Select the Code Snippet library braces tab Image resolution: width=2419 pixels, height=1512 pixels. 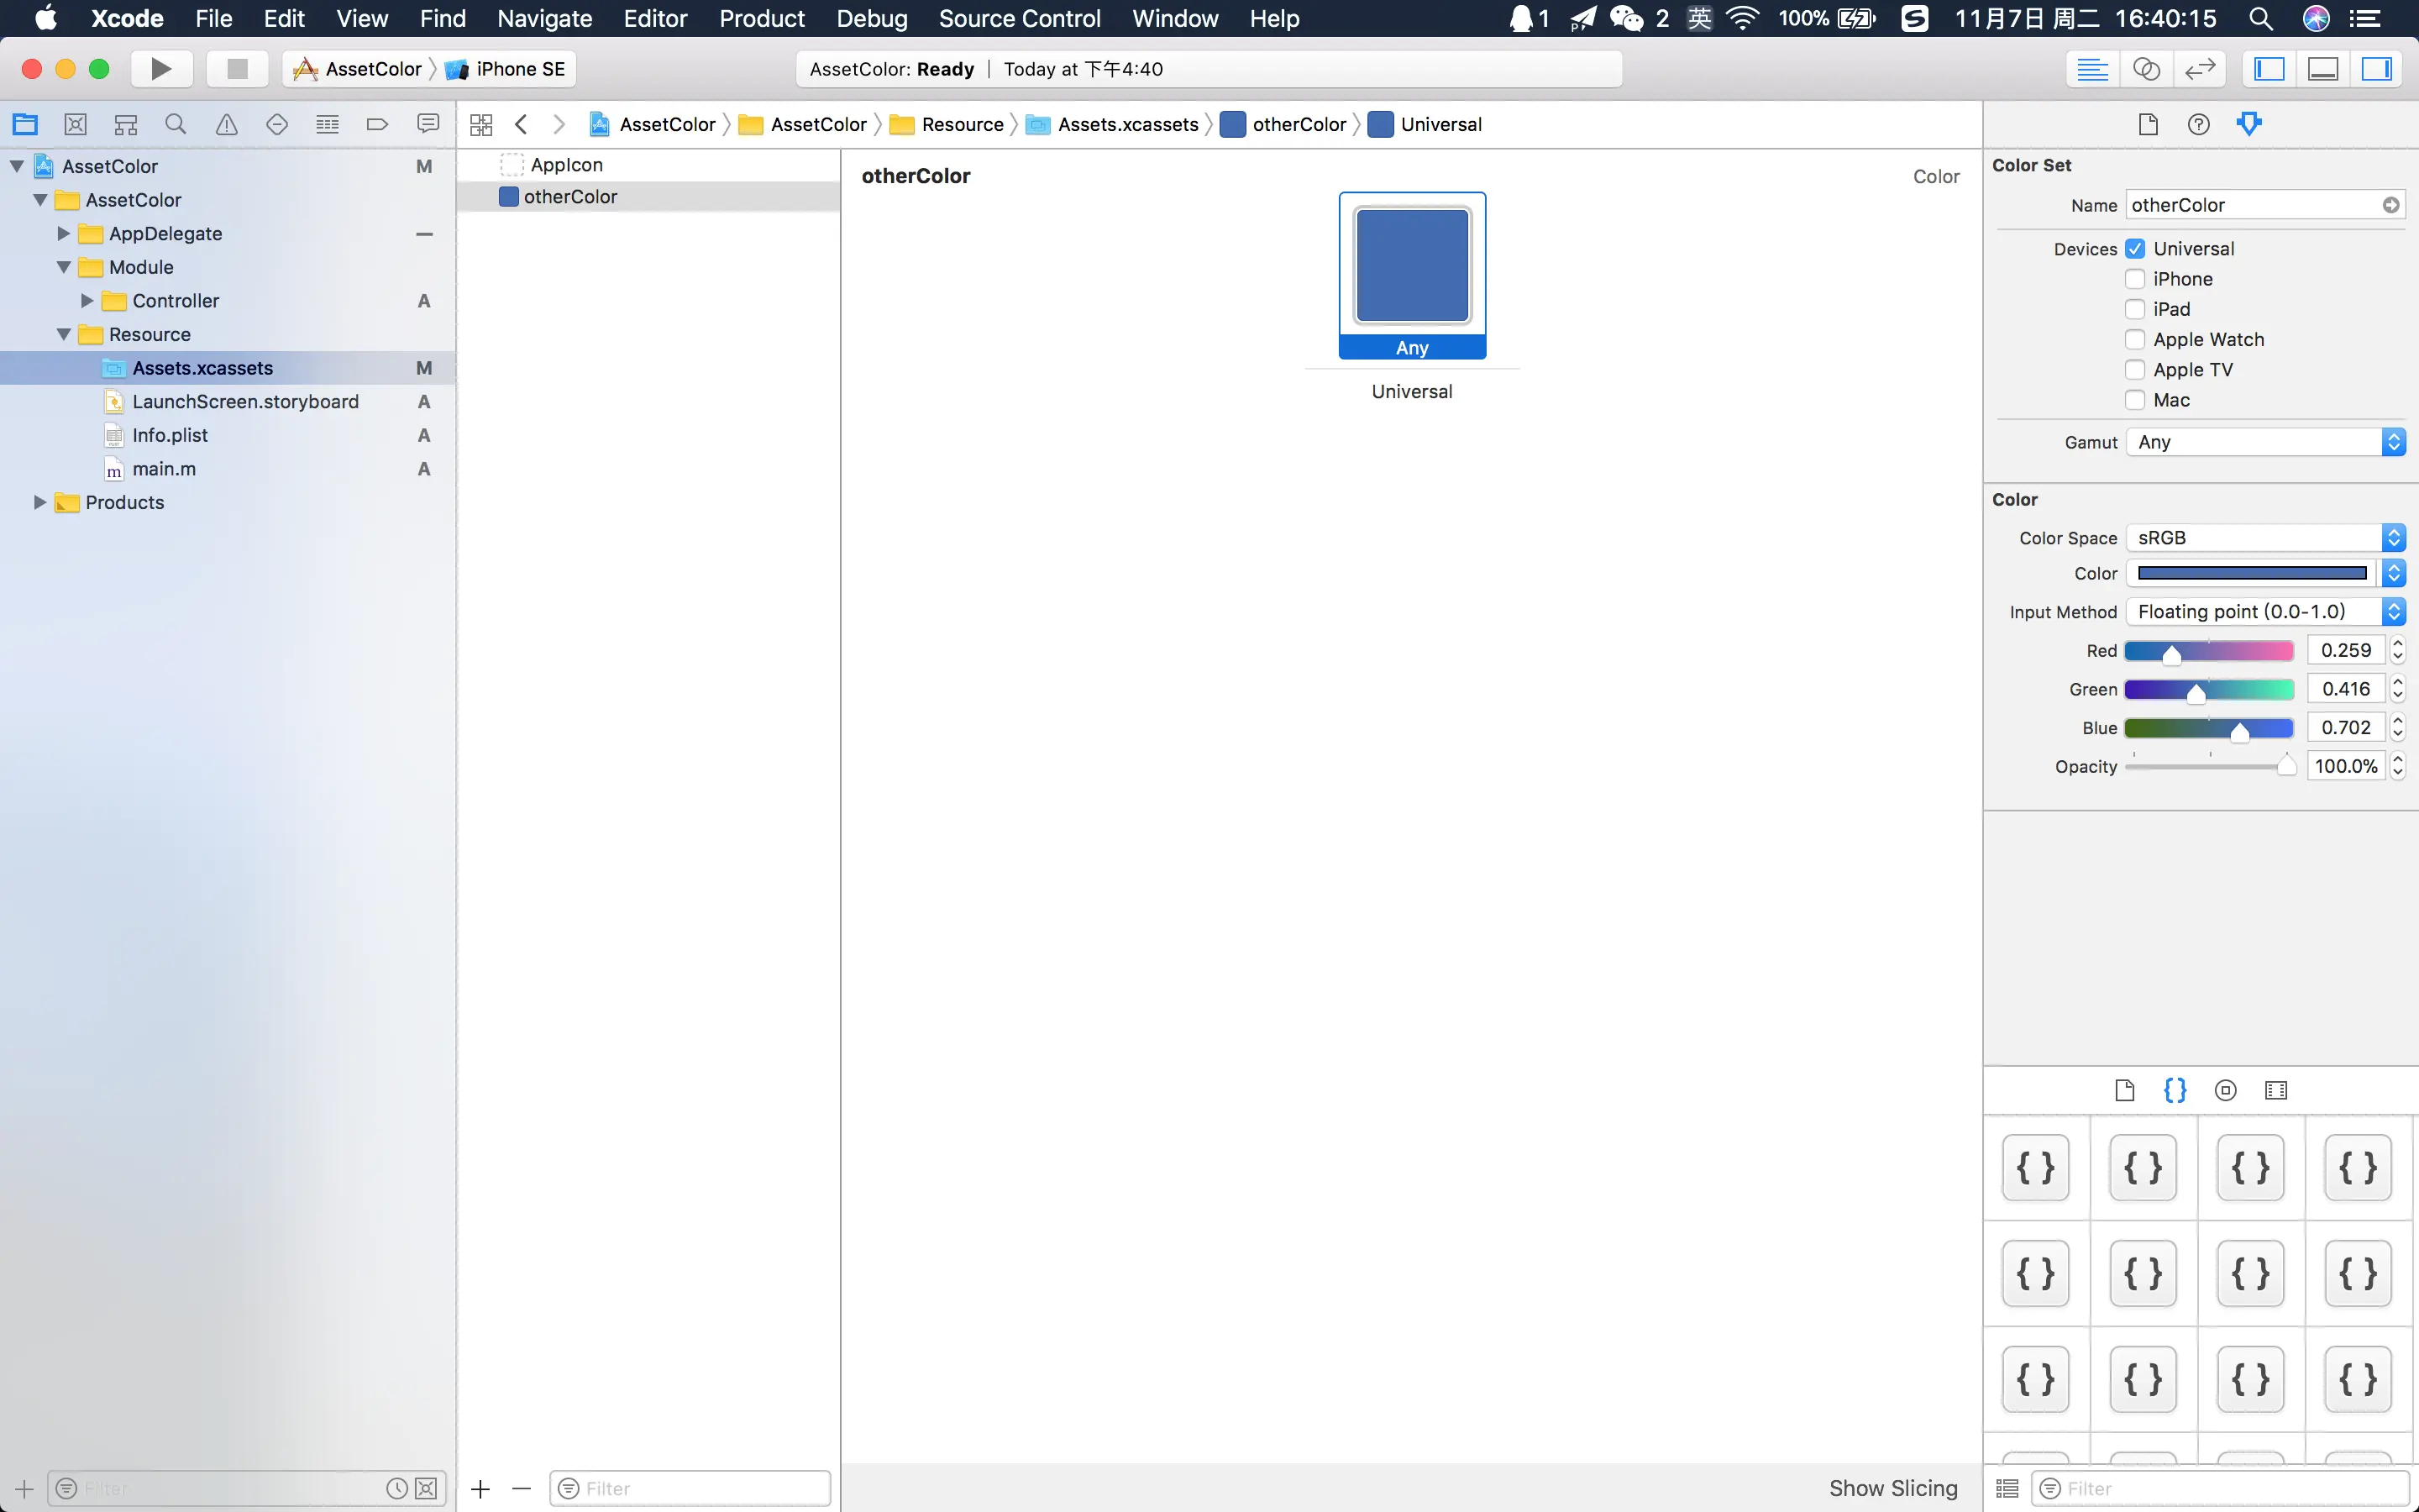coord(2175,1090)
